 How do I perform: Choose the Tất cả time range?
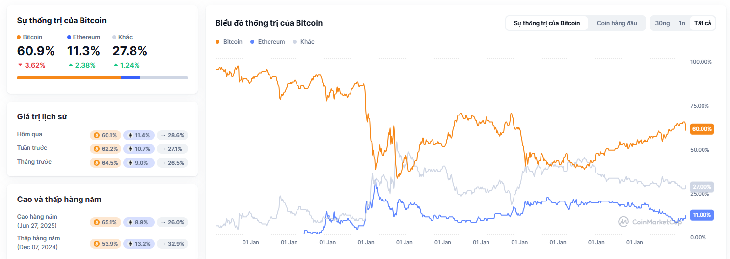[703, 23]
